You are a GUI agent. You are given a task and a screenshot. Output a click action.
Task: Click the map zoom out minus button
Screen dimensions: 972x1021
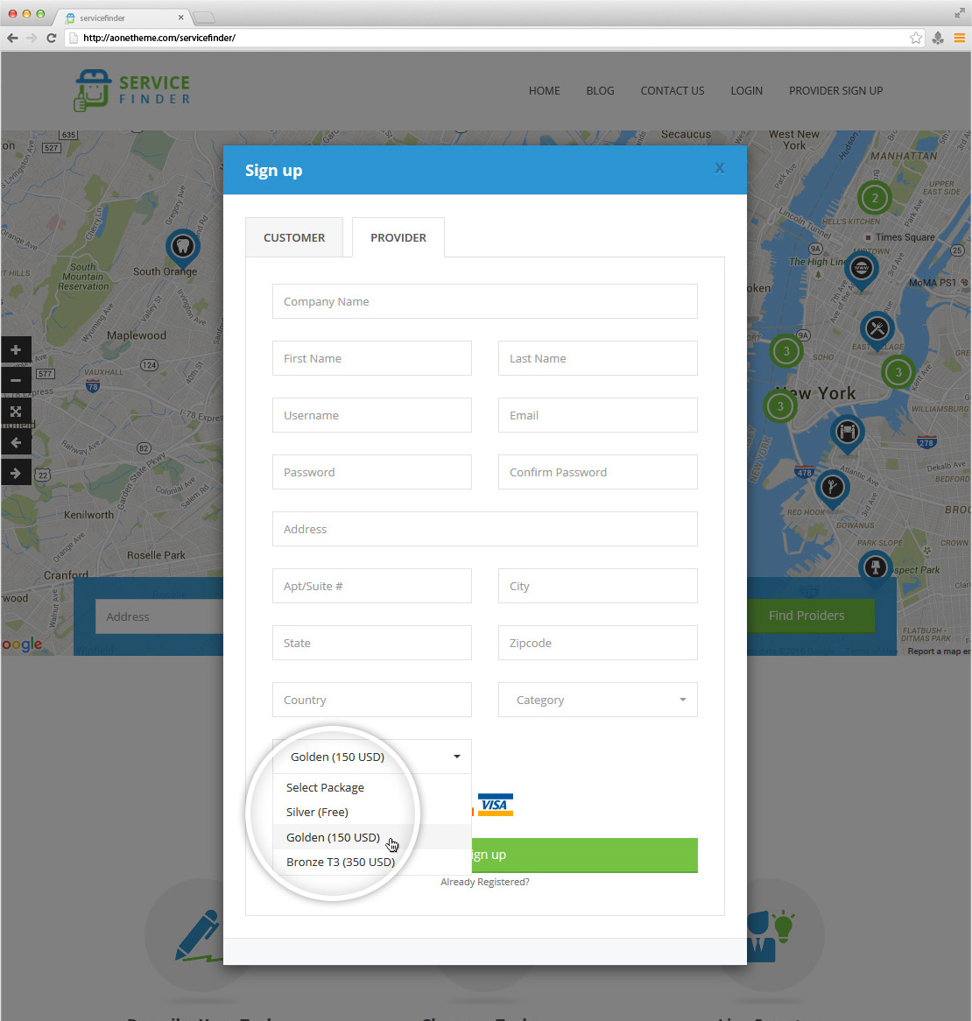pyautogui.click(x=16, y=381)
